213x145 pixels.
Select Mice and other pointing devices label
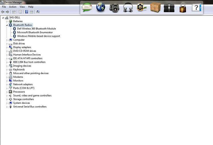(x=31, y=73)
